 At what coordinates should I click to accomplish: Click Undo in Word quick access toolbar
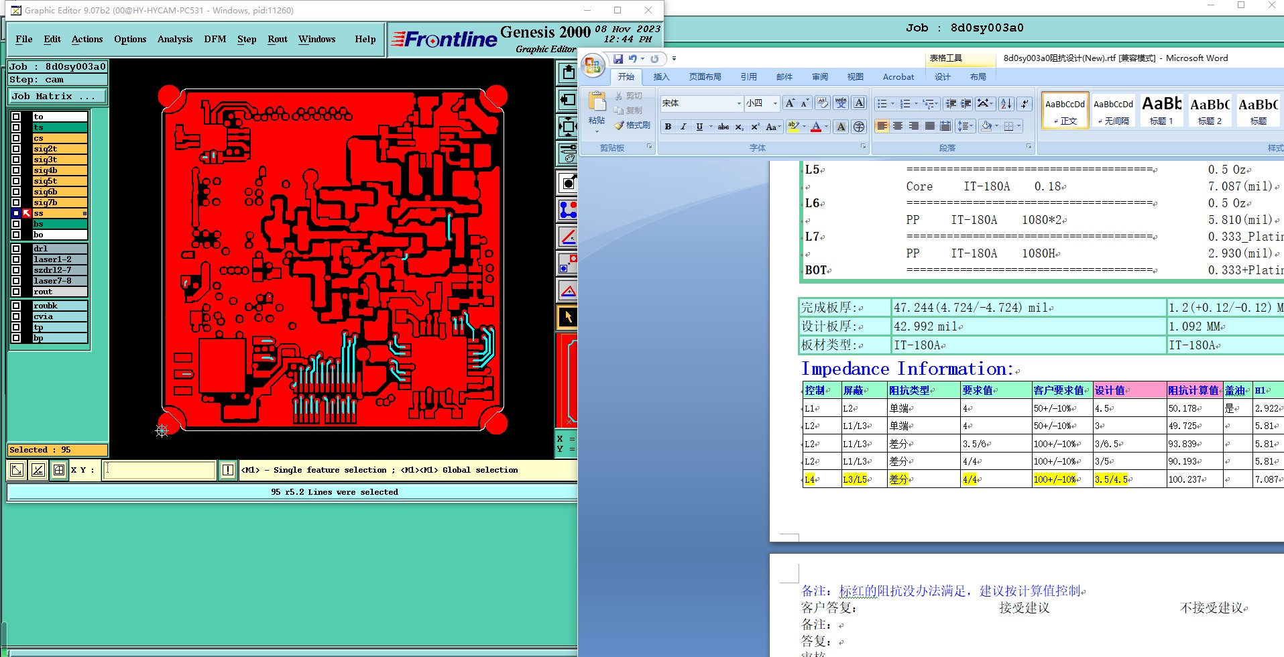pyautogui.click(x=632, y=59)
